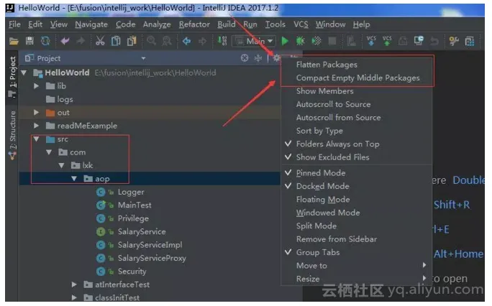The width and height of the screenshot is (492, 306).
Task: Click the Synchronize toolbar icon
Action: point(45,41)
